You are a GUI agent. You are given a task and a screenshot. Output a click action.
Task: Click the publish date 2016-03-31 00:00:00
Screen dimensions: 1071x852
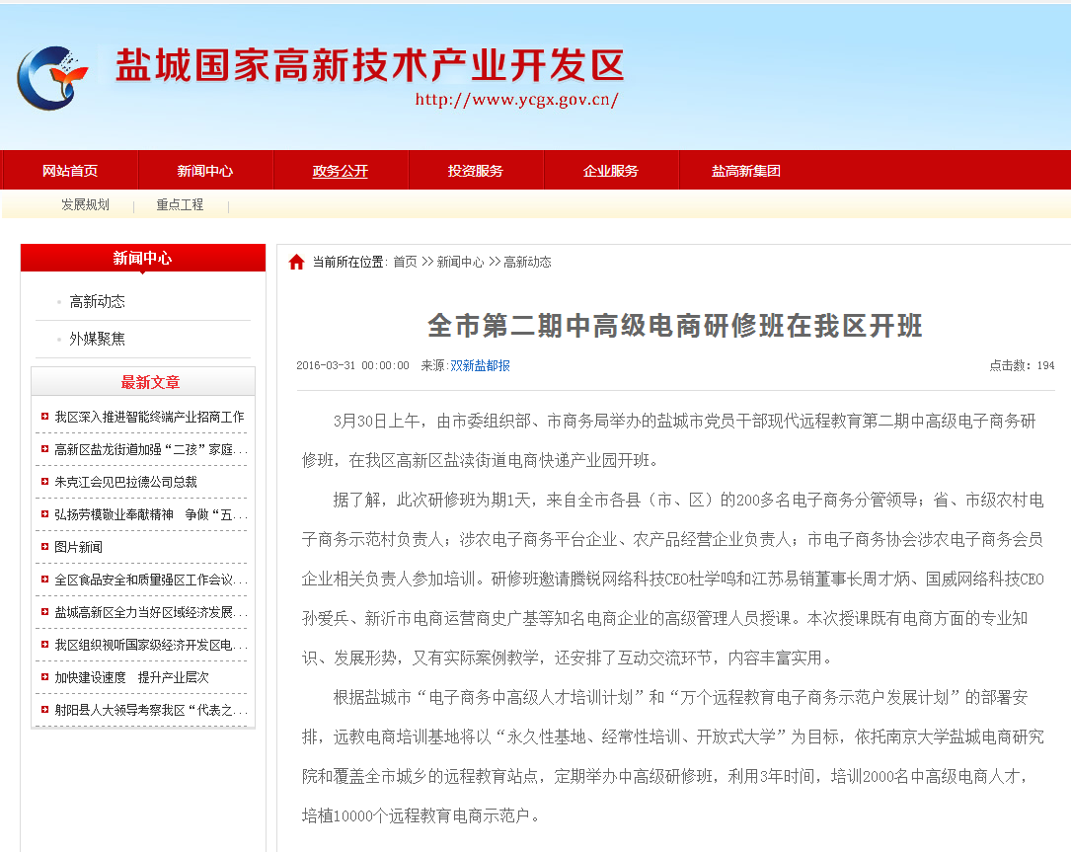[x=352, y=365]
